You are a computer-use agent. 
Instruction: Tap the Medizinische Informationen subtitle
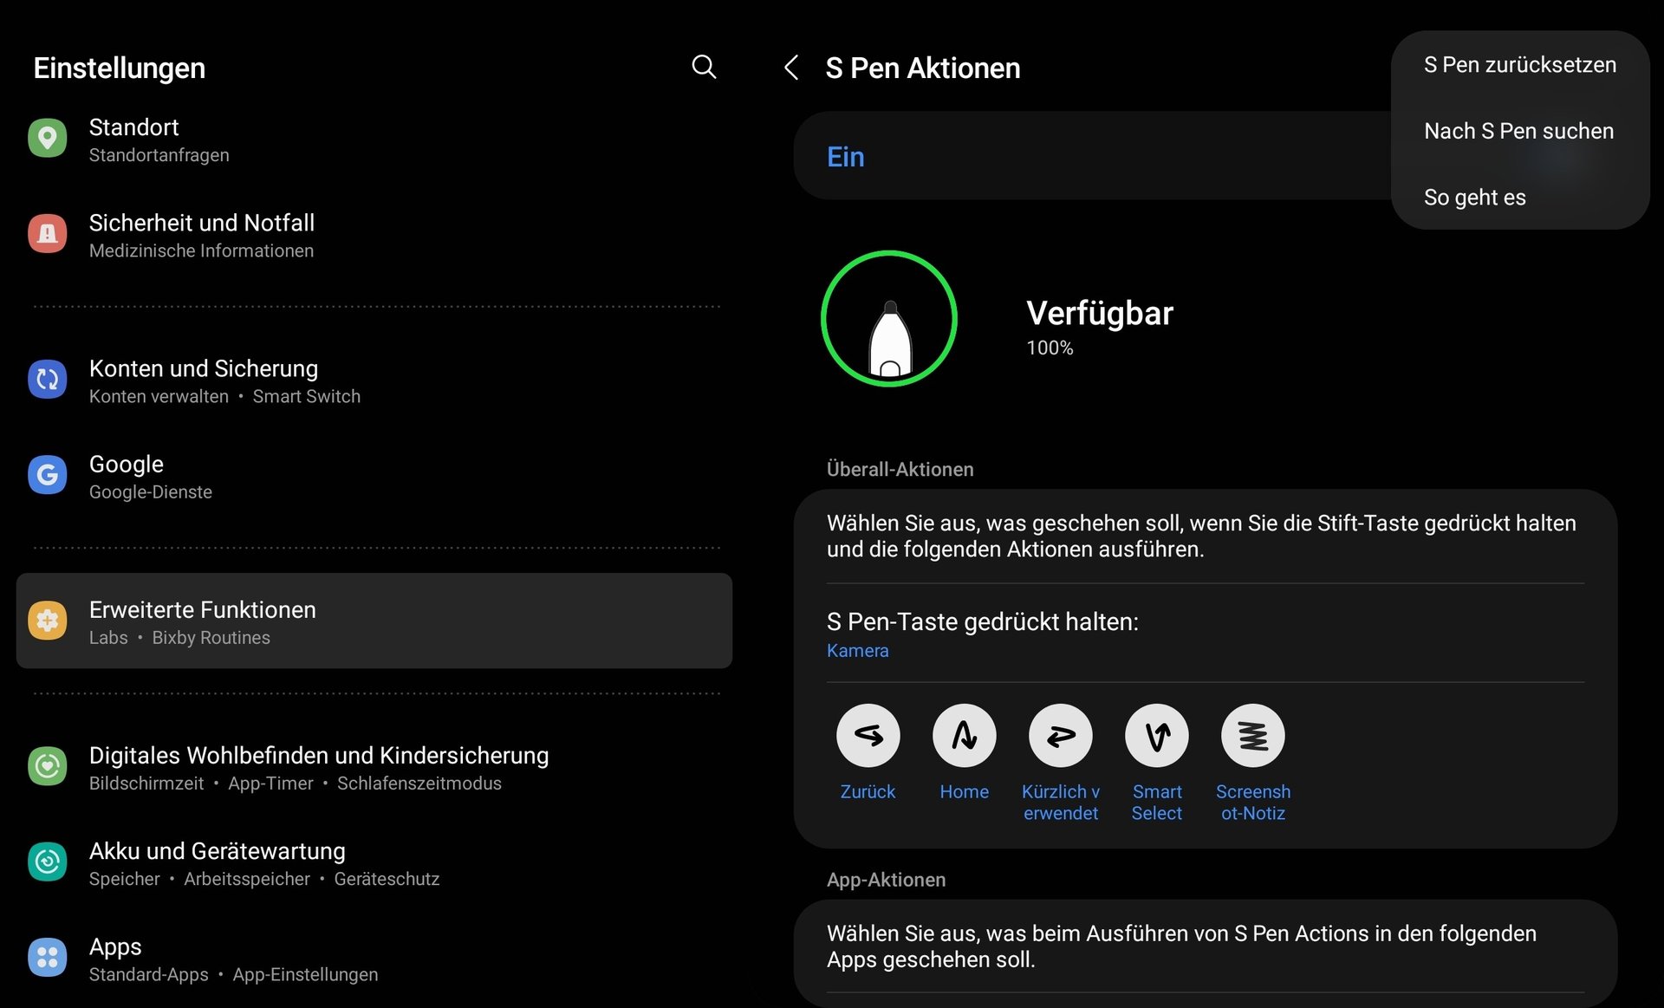(201, 250)
